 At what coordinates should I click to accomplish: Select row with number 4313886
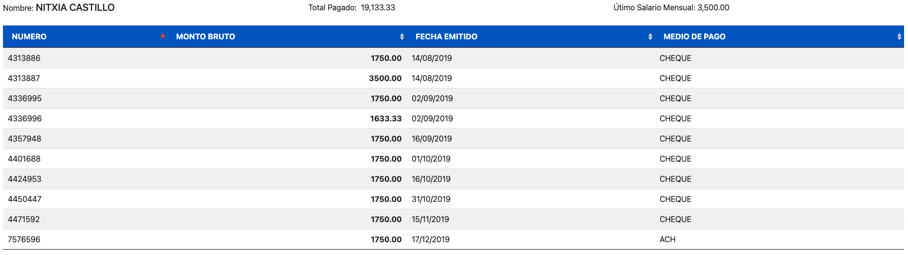point(454,58)
